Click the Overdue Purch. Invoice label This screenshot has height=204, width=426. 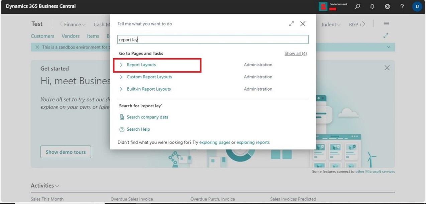213,199
